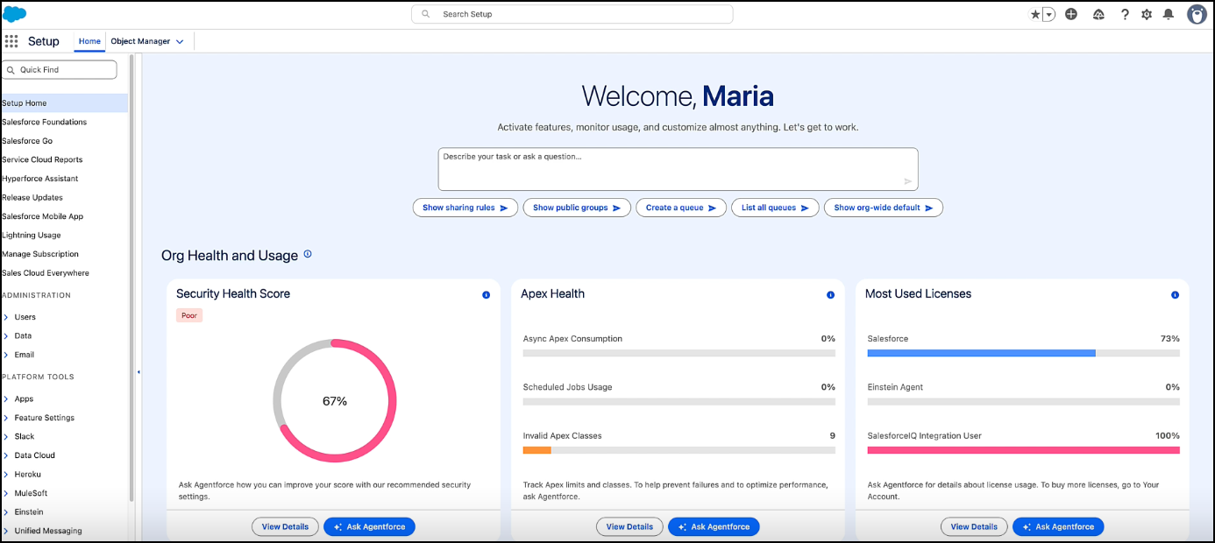The height and width of the screenshot is (543, 1215).
Task: Expand the MuleSoft tree node
Action: [6, 493]
